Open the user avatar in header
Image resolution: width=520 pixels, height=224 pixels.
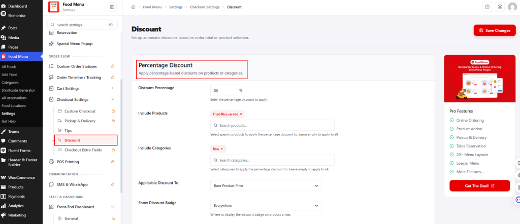pyautogui.click(x=512, y=7)
